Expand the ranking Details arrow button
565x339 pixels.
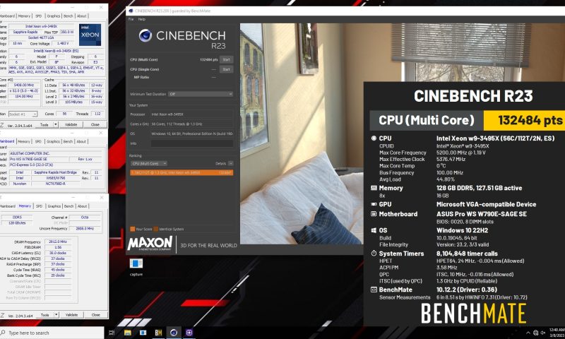[231, 164]
